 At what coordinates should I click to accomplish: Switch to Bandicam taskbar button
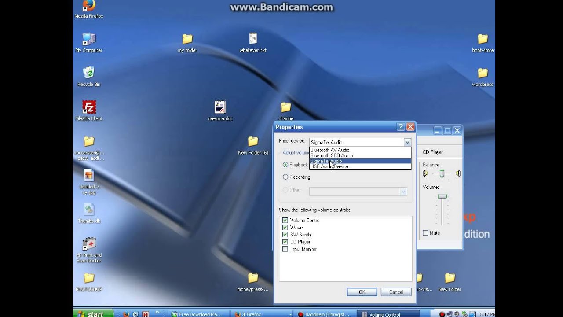(x=325, y=314)
